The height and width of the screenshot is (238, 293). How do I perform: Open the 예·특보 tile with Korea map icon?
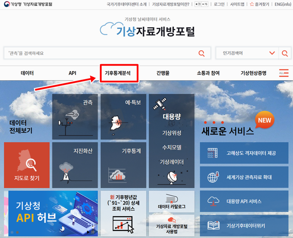click(123, 117)
